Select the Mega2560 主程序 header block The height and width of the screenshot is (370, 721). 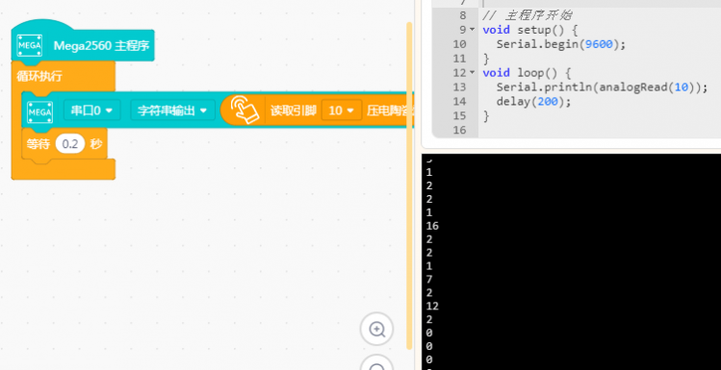click(x=83, y=45)
